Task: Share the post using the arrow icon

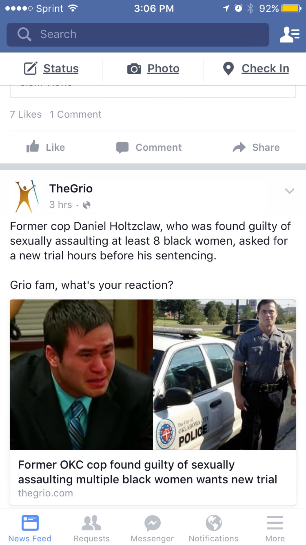Action: (x=239, y=147)
